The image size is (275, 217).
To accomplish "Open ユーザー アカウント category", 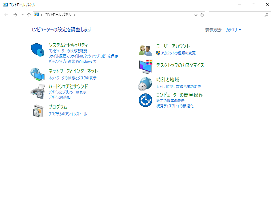I will point(173,46).
